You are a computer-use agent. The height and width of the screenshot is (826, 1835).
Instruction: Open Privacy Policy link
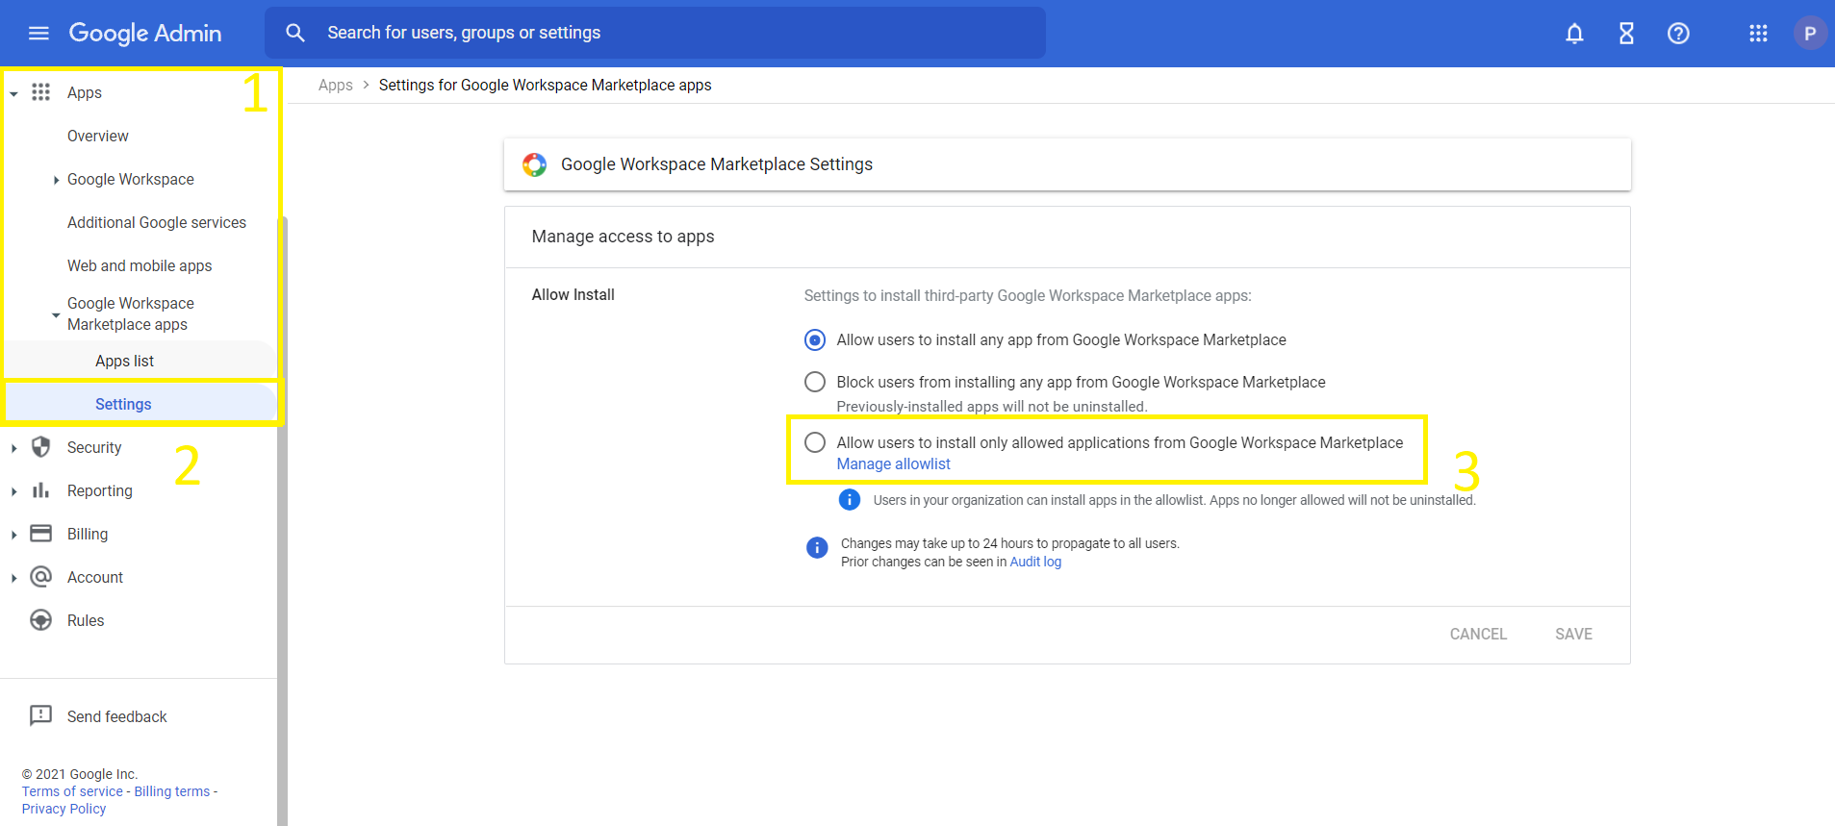coord(64,809)
